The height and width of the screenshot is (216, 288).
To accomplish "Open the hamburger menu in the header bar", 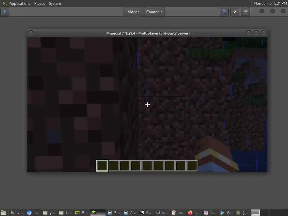I will [245, 12].
